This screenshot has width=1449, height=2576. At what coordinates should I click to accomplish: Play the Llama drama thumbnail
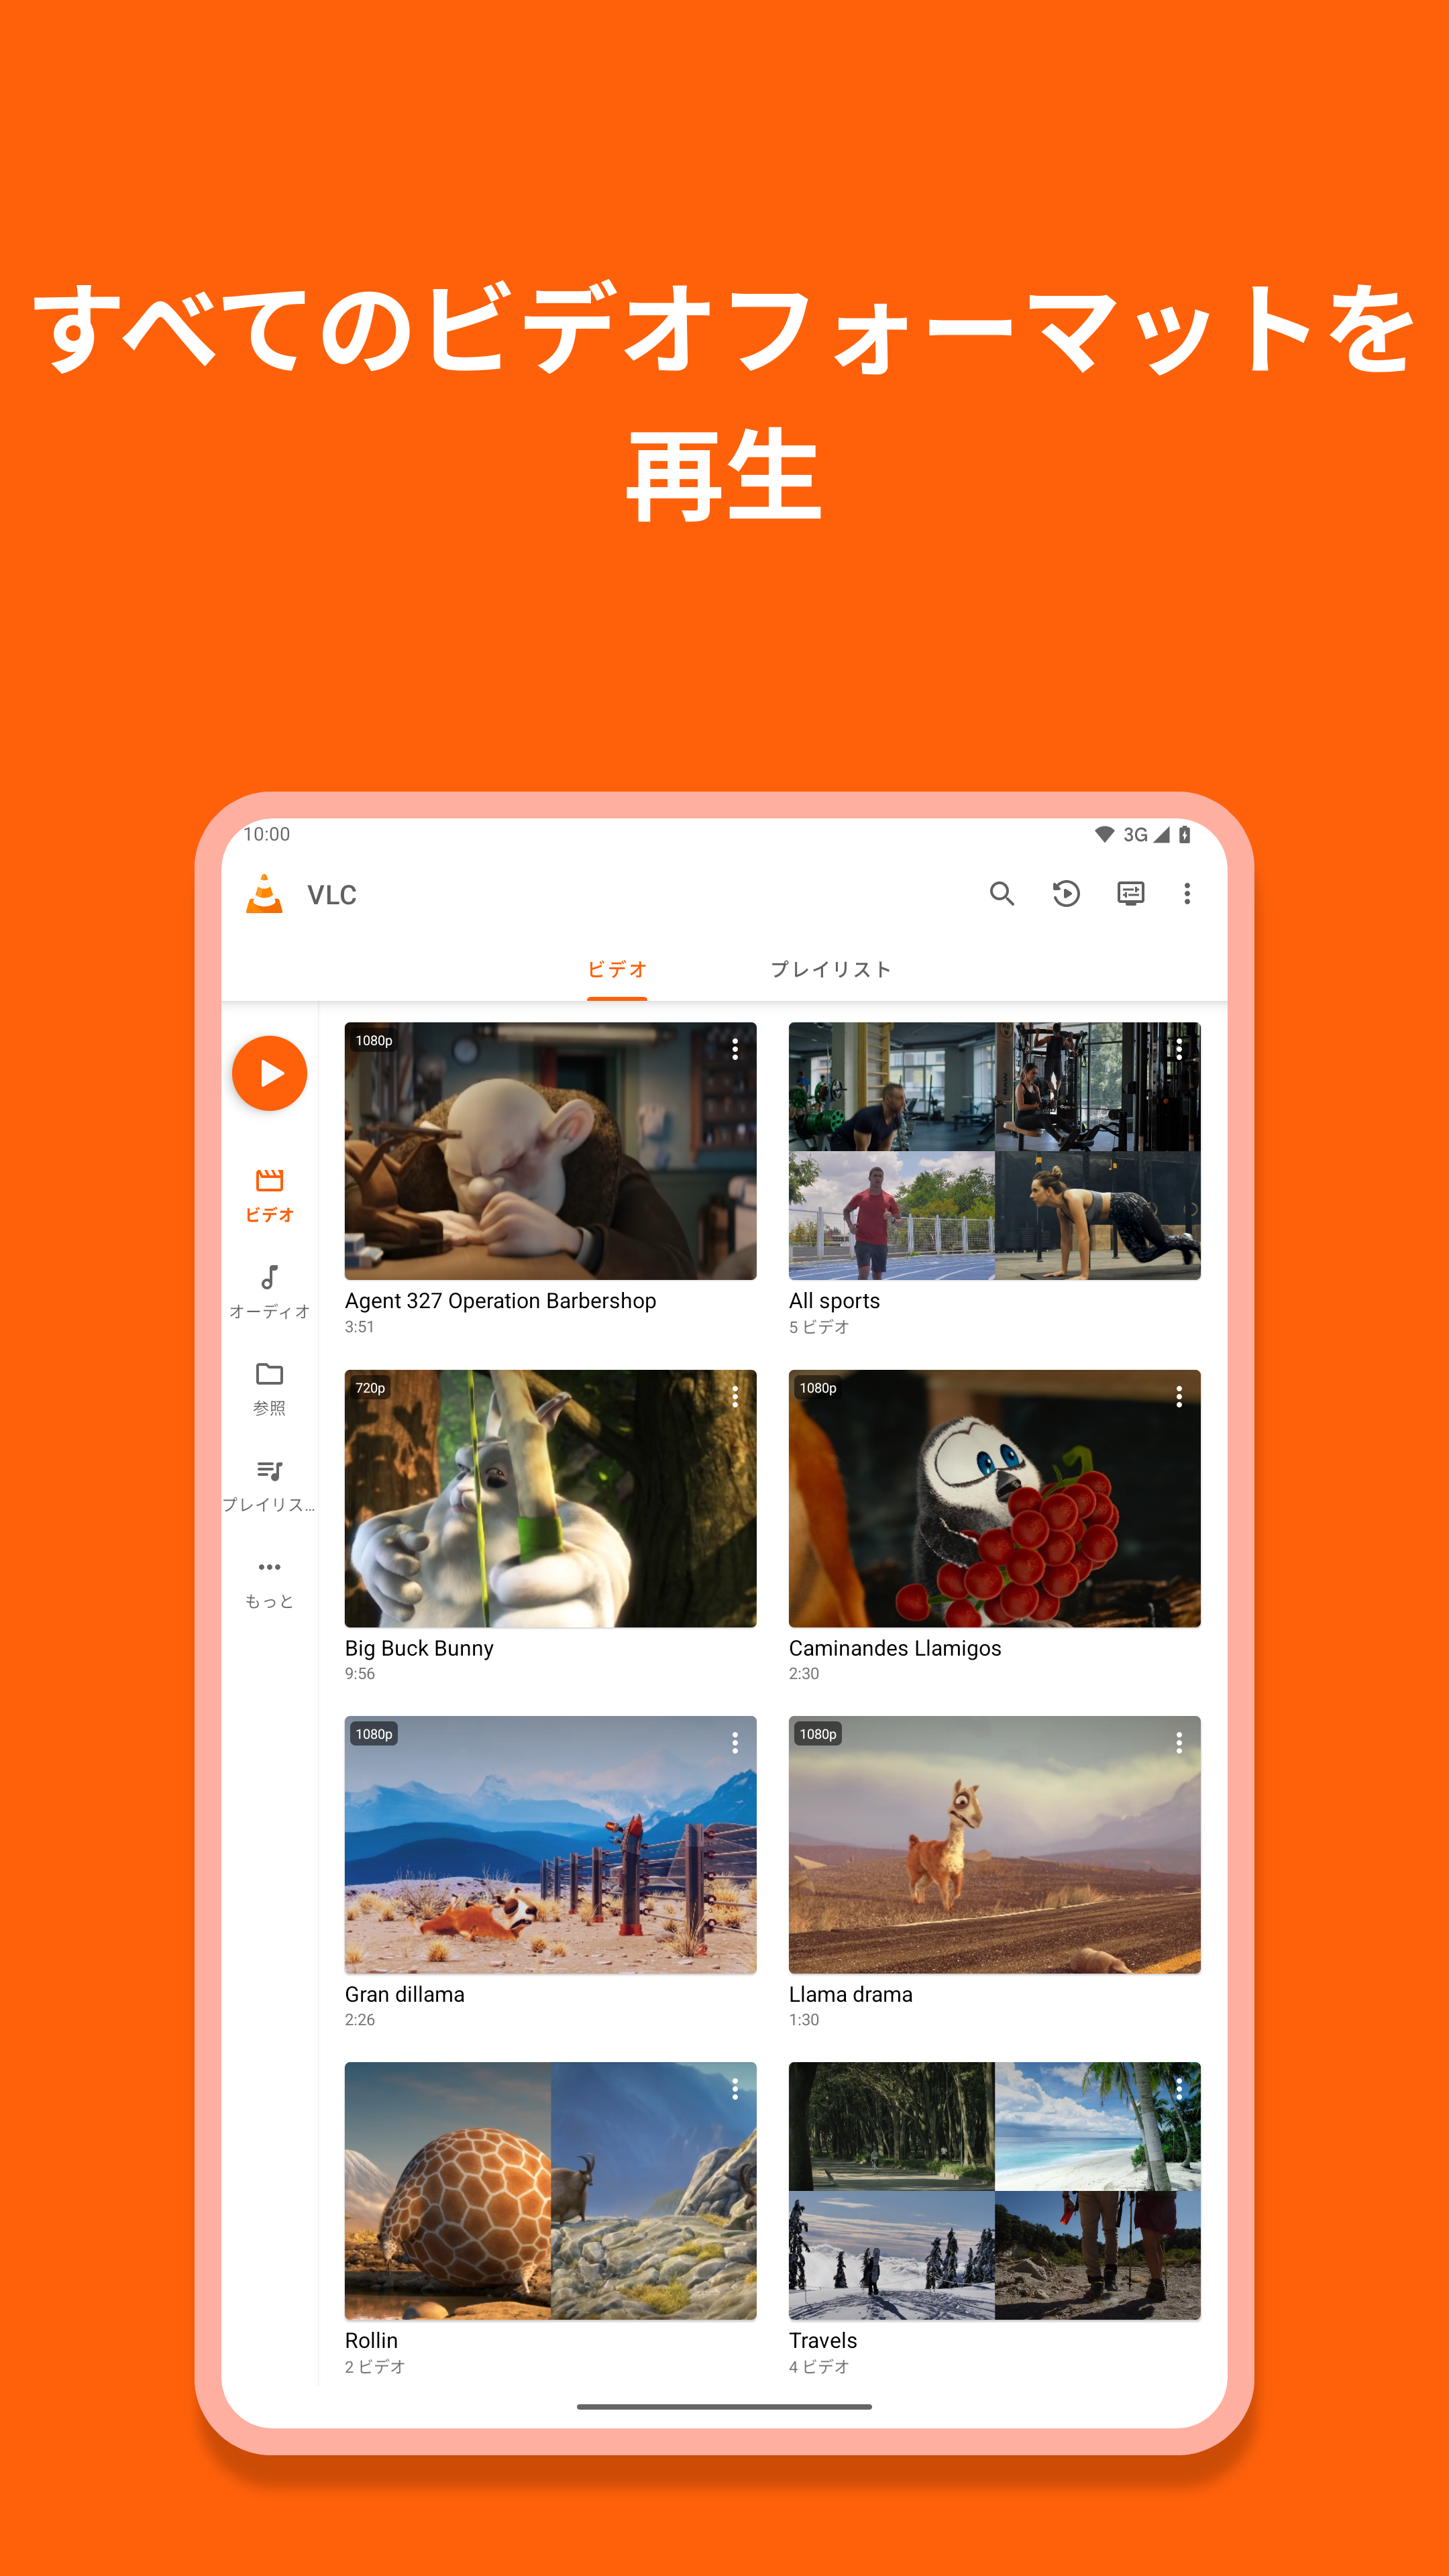[x=994, y=1845]
